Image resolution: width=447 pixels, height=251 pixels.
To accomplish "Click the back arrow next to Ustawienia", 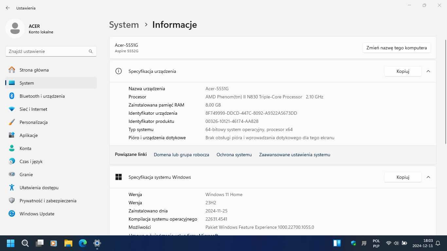I will (x=8, y=8).
